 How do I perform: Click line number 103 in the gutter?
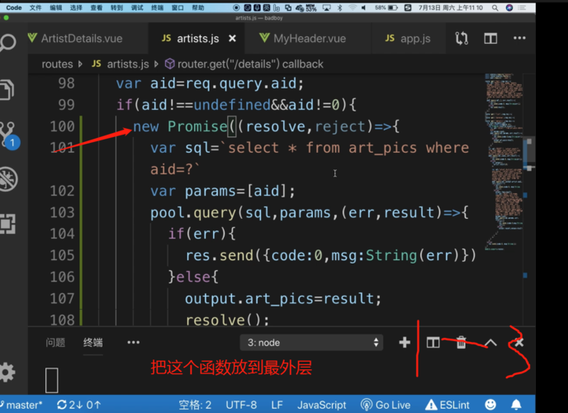coord(62,212)
